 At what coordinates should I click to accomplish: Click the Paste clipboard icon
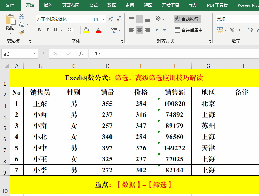tap(10, 19)
